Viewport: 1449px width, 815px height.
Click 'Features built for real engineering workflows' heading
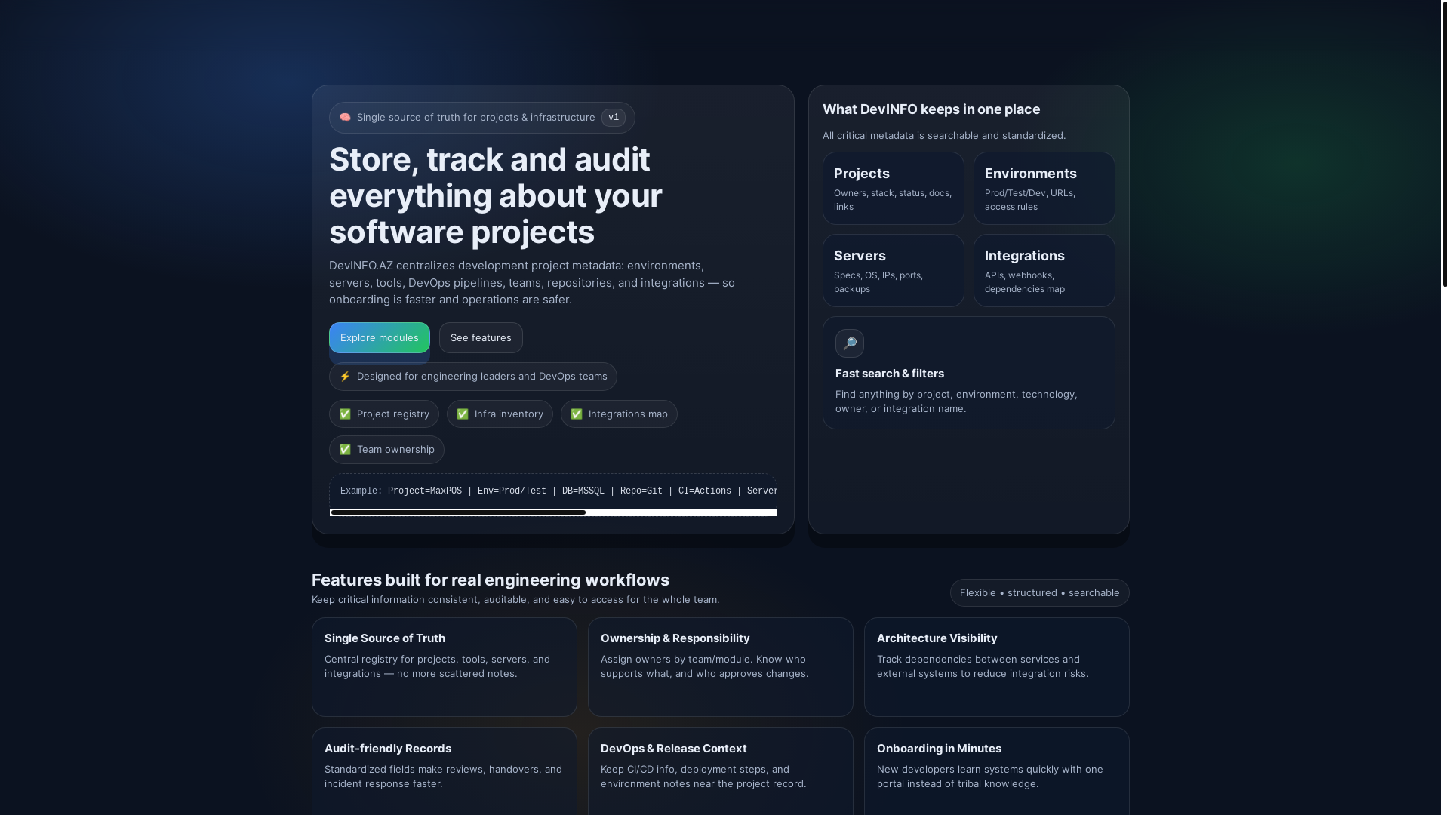(491, 580)
